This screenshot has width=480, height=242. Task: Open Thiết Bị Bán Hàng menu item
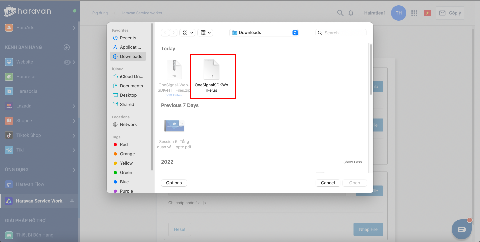click(x=35, y=235)
